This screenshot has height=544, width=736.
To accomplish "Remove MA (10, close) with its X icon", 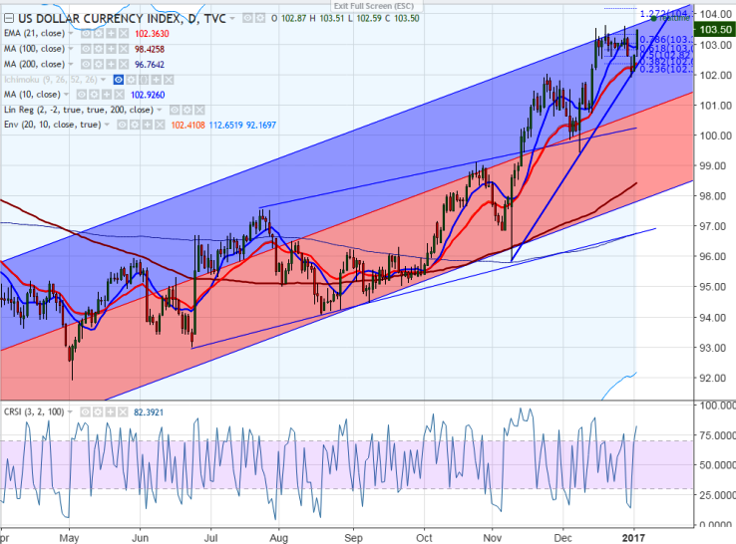I will click(x=120, y=95).
